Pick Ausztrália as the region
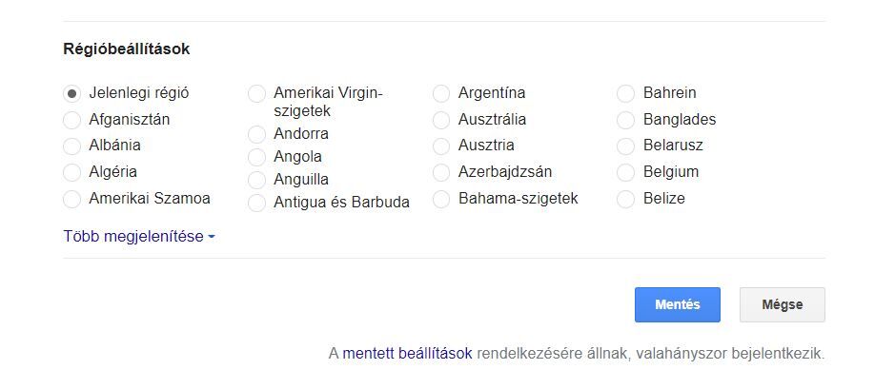 441,120
